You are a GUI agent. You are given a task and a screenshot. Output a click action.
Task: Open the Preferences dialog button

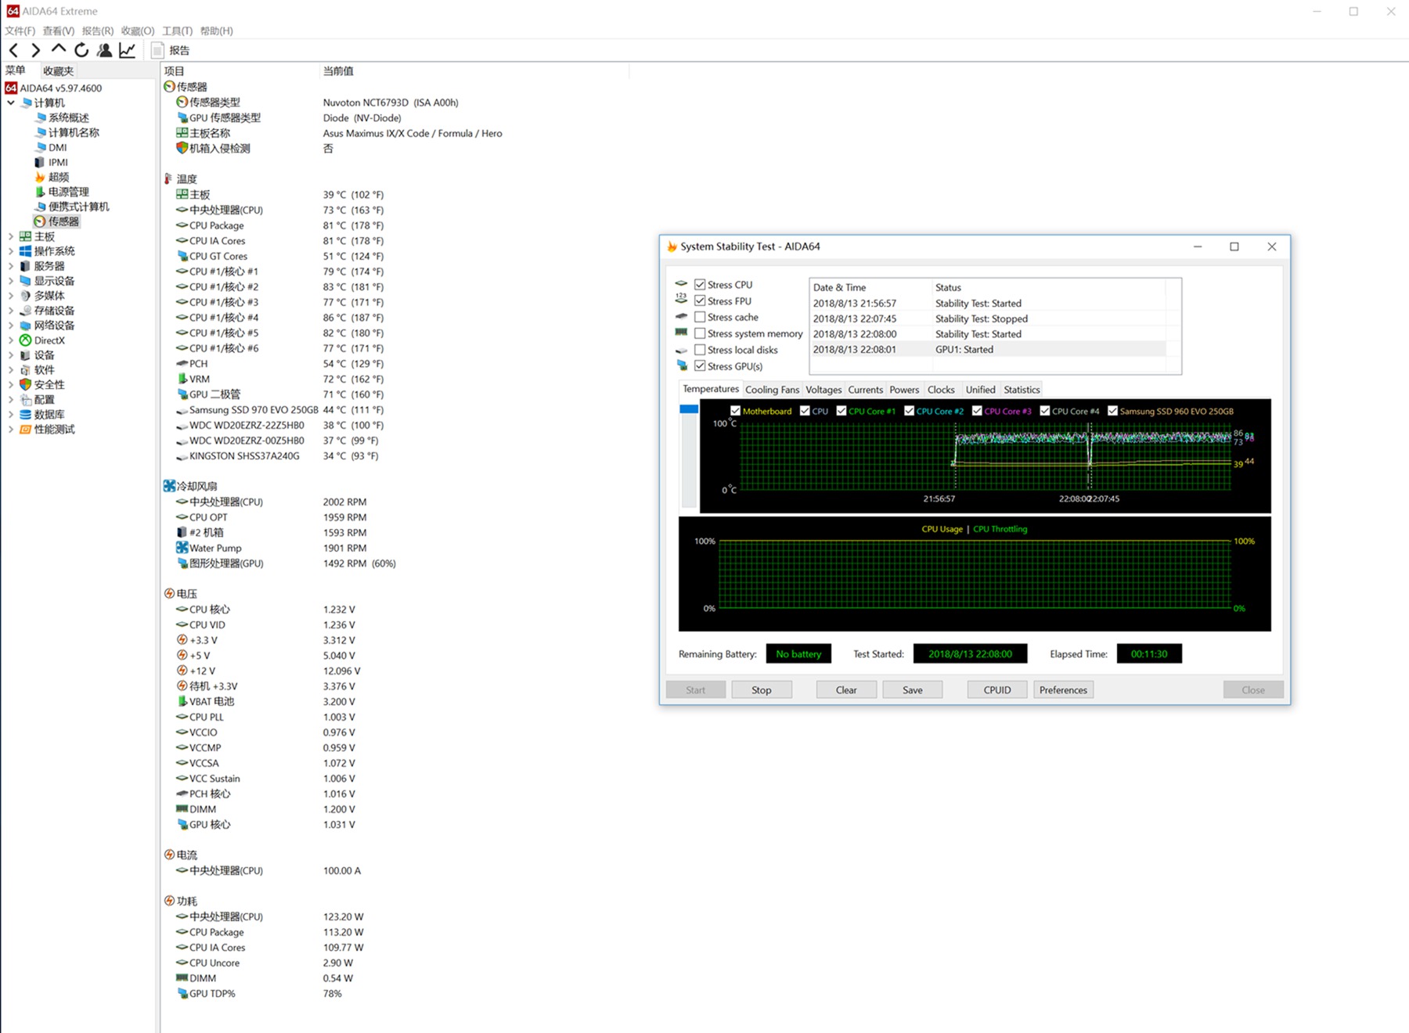coord(1062,689)
